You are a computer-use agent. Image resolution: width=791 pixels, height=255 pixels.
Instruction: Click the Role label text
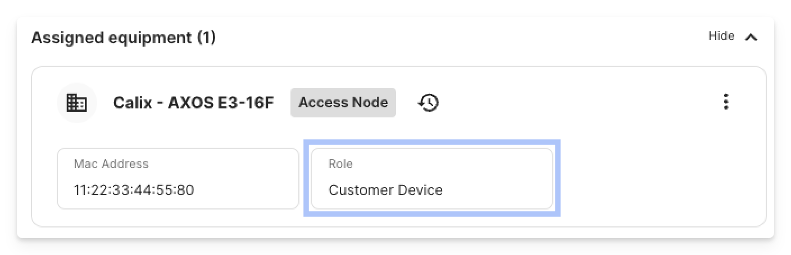pos(340,164)
